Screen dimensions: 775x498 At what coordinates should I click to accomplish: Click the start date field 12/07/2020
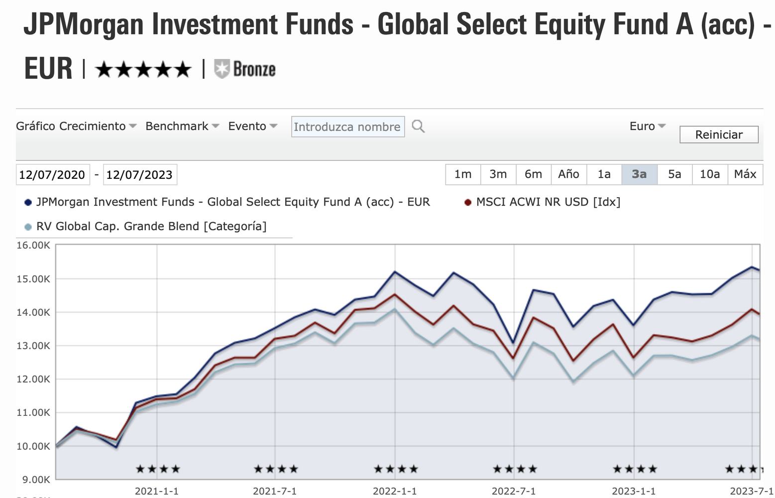point(52,175)
